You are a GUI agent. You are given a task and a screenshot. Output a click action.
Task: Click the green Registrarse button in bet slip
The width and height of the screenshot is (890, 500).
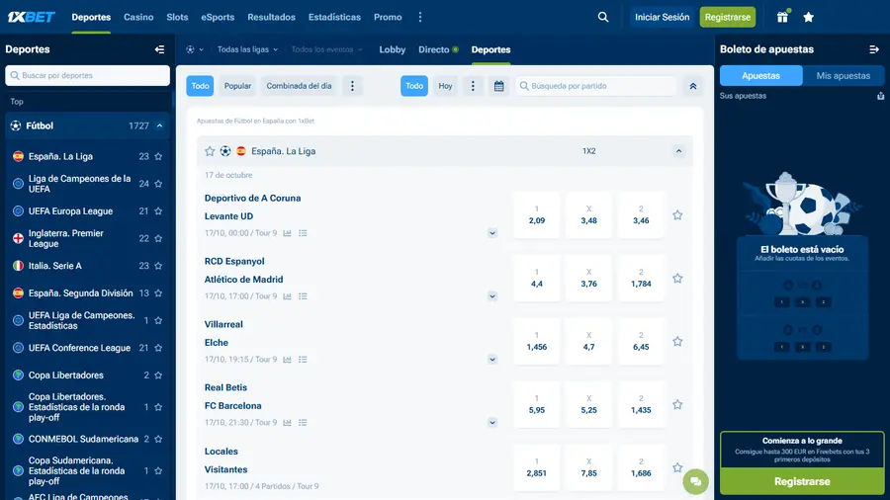802,481
